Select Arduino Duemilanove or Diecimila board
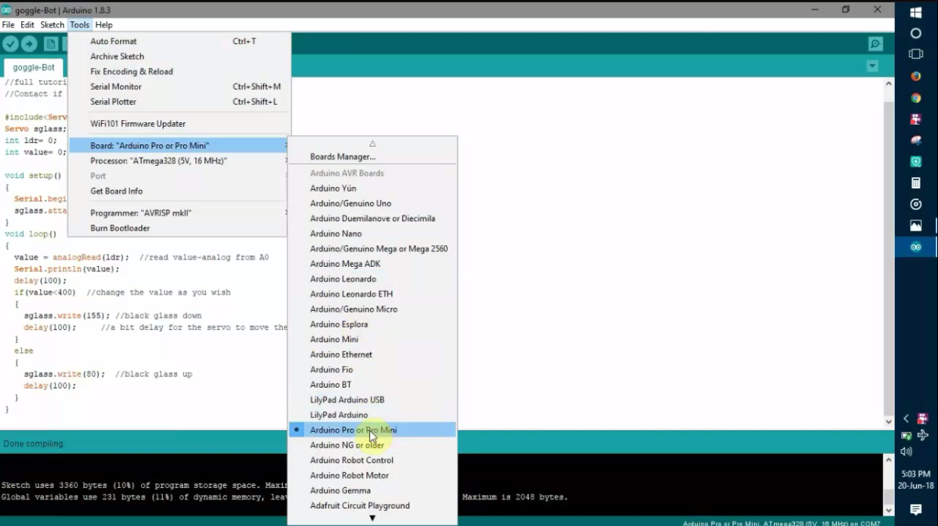The width and height of the screenshot is (938, 526). tap(372, 219)
